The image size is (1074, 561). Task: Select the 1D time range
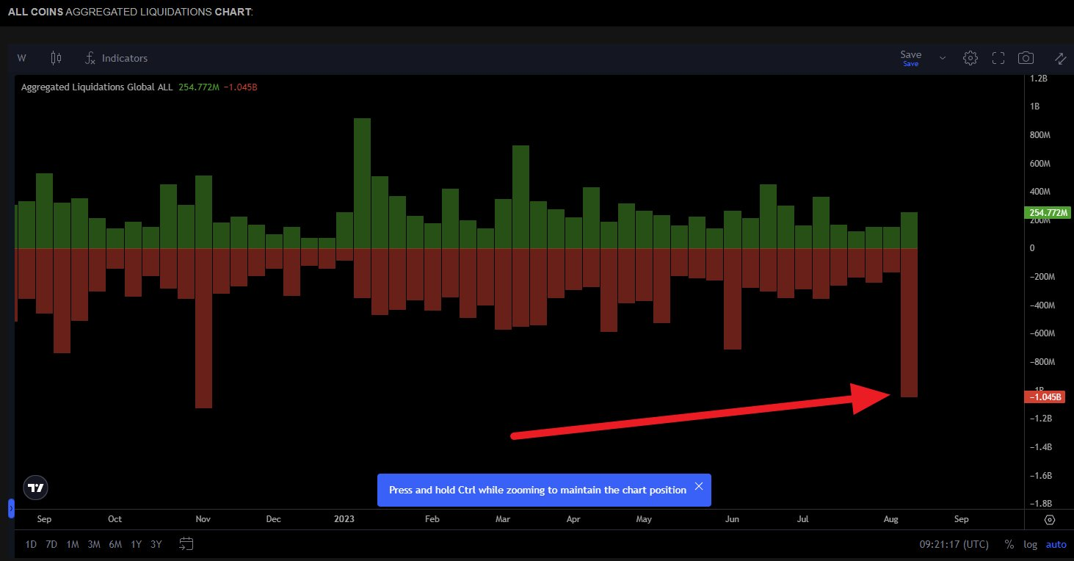pos(31,544)
